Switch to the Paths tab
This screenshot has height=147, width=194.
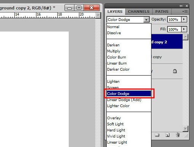pyautogui.click(x=162, y=12)
